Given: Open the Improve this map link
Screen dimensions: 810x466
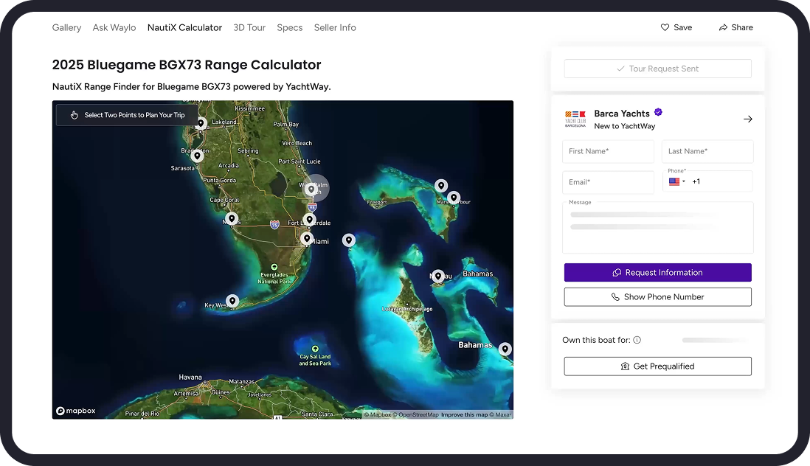Looking at the screenshot, I should 465,415.
